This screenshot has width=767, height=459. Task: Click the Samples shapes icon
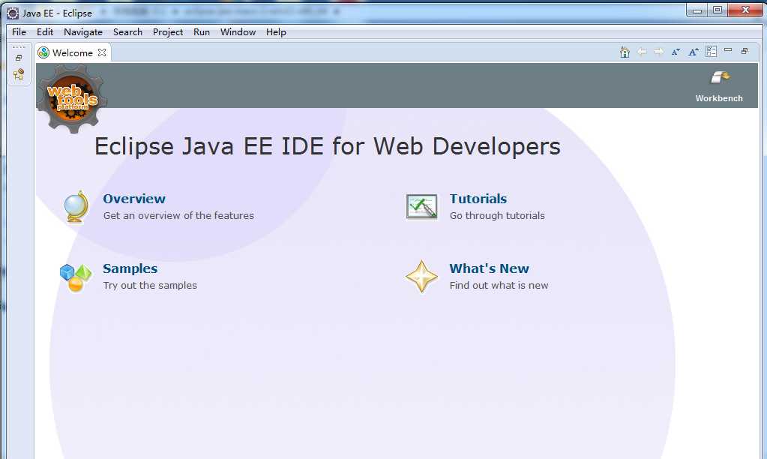(75, 277)
